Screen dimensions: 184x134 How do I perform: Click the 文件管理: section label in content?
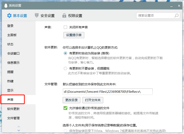(x=51, y=84)
